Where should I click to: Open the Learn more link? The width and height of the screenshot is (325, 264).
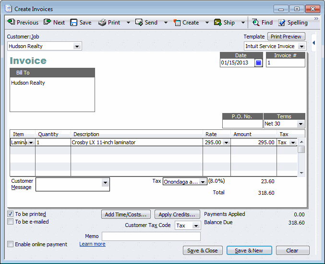[x=92, y=244]
